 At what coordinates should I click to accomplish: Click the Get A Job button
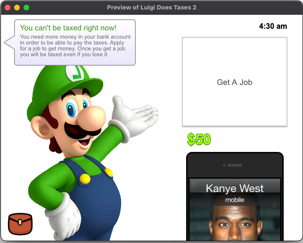click(x=234, y=82)
